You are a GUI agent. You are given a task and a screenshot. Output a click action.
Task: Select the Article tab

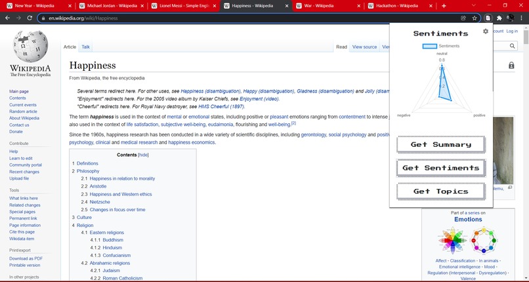(70, 47)
